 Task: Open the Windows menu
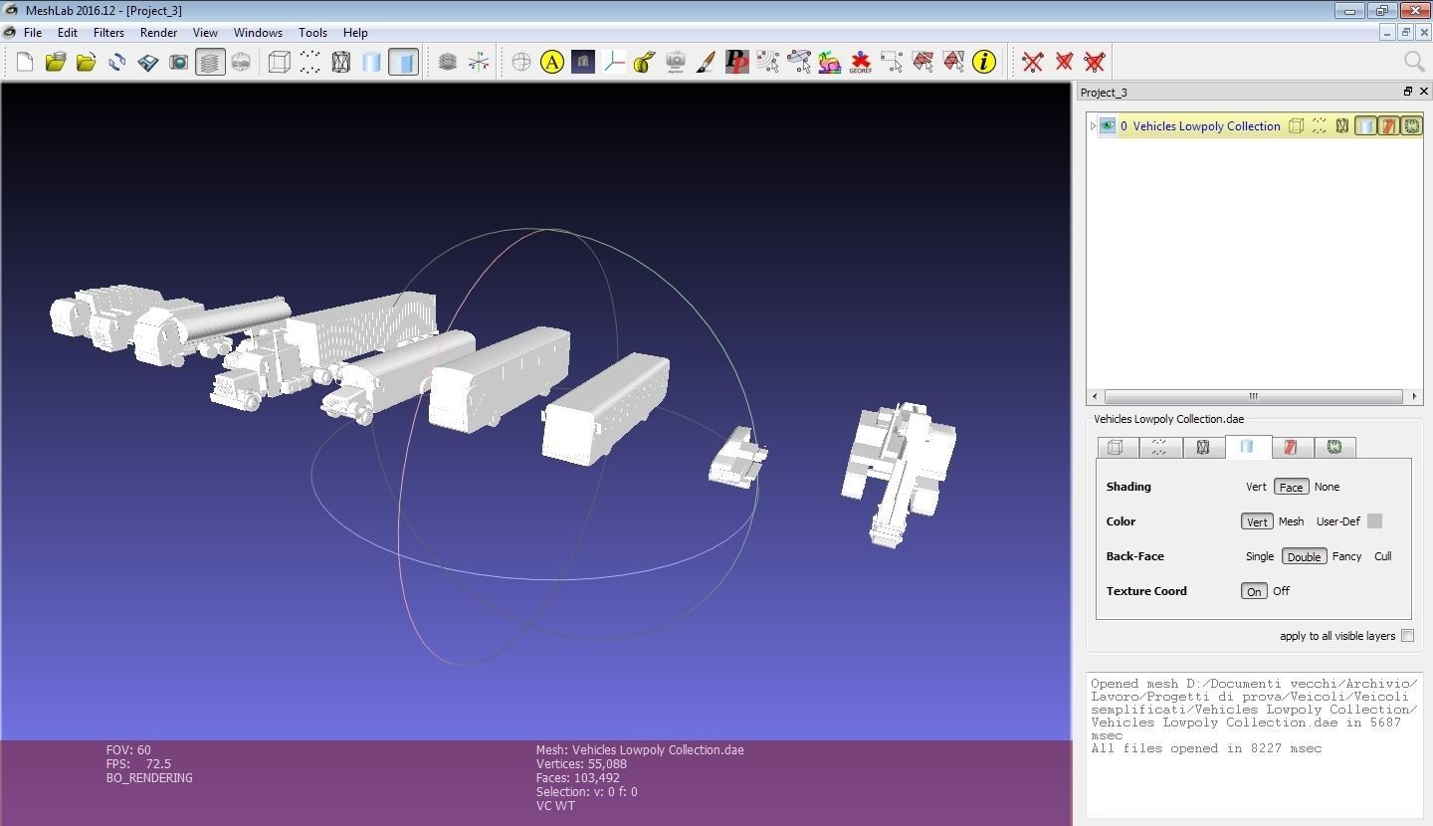(x=258, y=32)
